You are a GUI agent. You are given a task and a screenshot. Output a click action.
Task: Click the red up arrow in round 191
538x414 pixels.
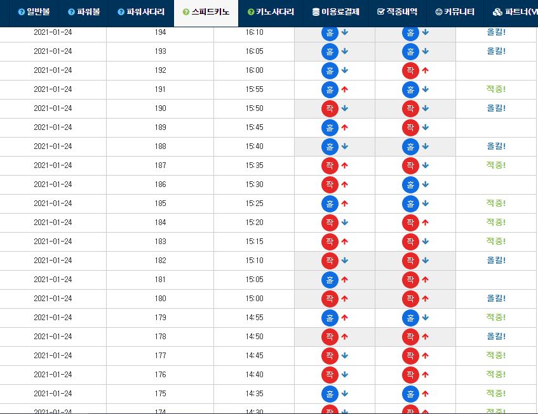(345, 89)
